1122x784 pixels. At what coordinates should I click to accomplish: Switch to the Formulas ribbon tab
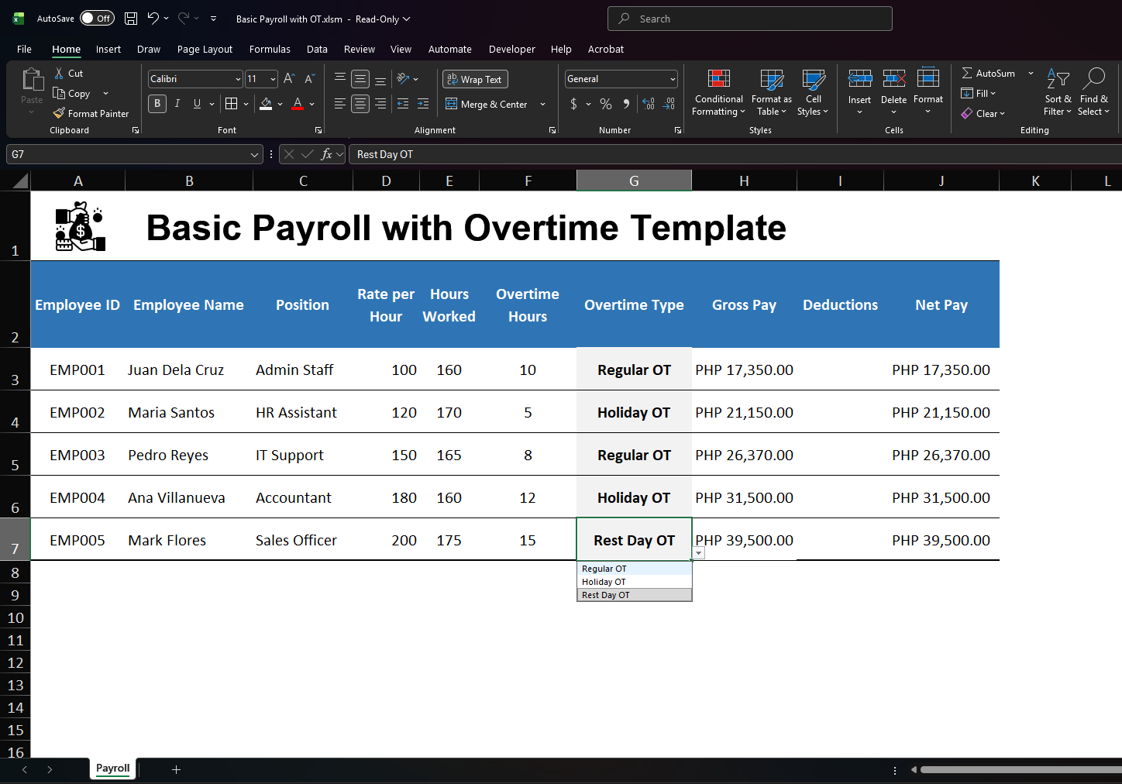pyautogui.click(x=270, y=49)
